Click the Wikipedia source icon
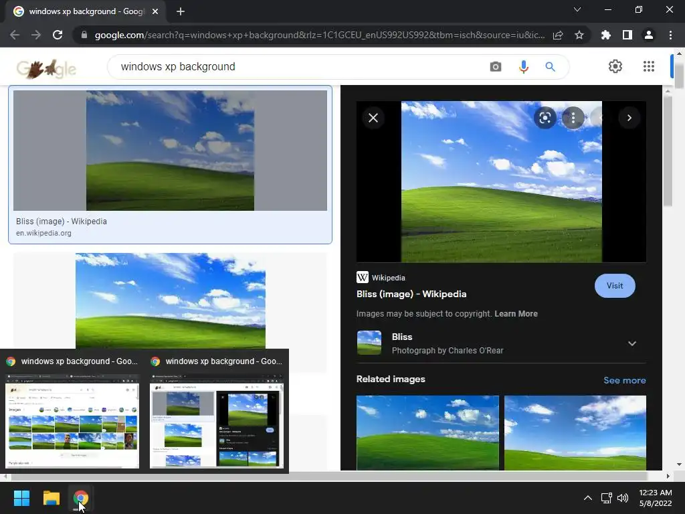This screenshot has height=514, width=685. click(x=362, y=277)
